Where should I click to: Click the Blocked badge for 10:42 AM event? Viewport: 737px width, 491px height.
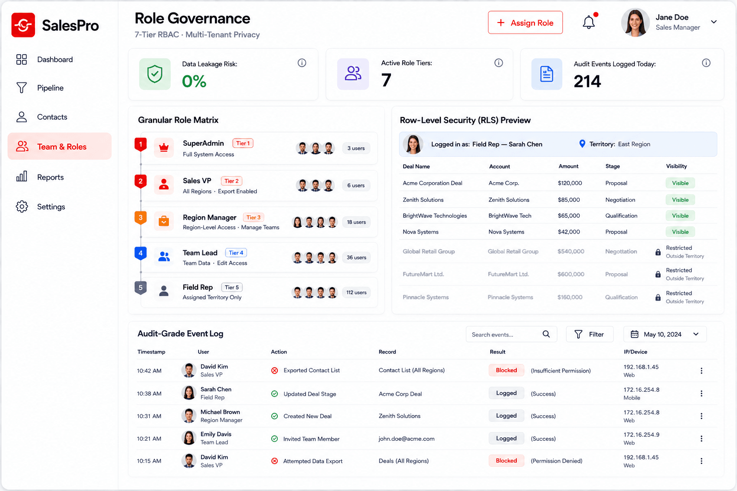point(506,370)
